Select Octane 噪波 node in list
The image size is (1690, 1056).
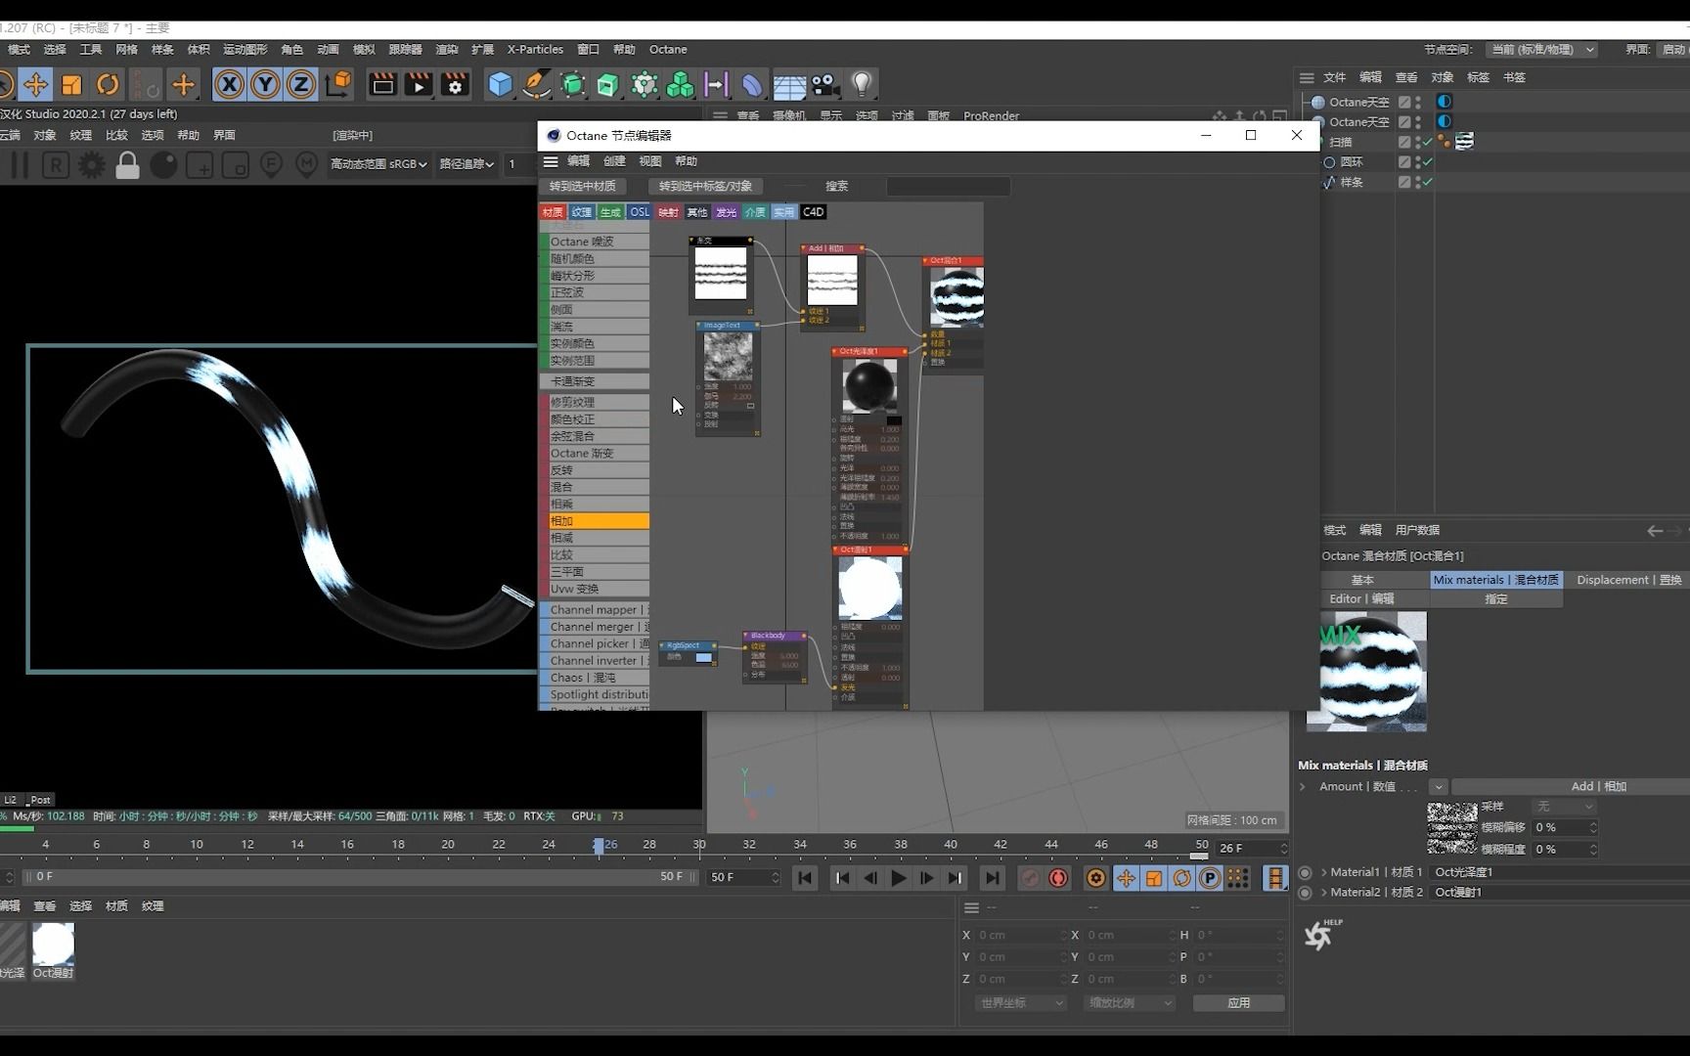coord(594,242)
